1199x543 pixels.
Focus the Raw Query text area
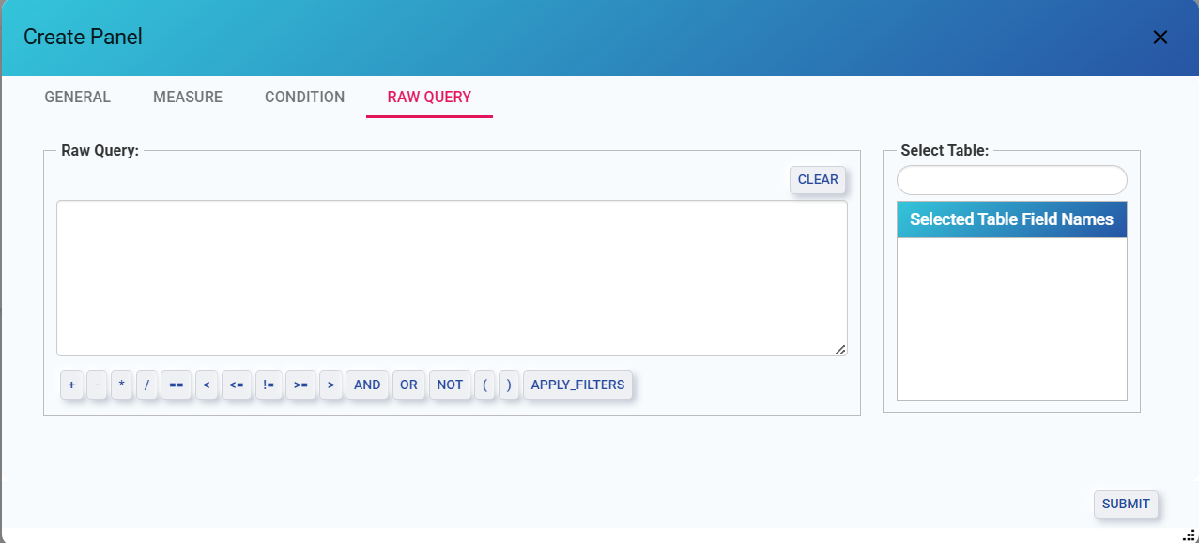pyautogui.click(x=452, y=278)
